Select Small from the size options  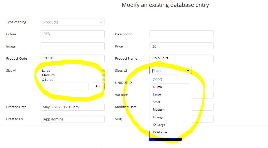click(157, 102)
